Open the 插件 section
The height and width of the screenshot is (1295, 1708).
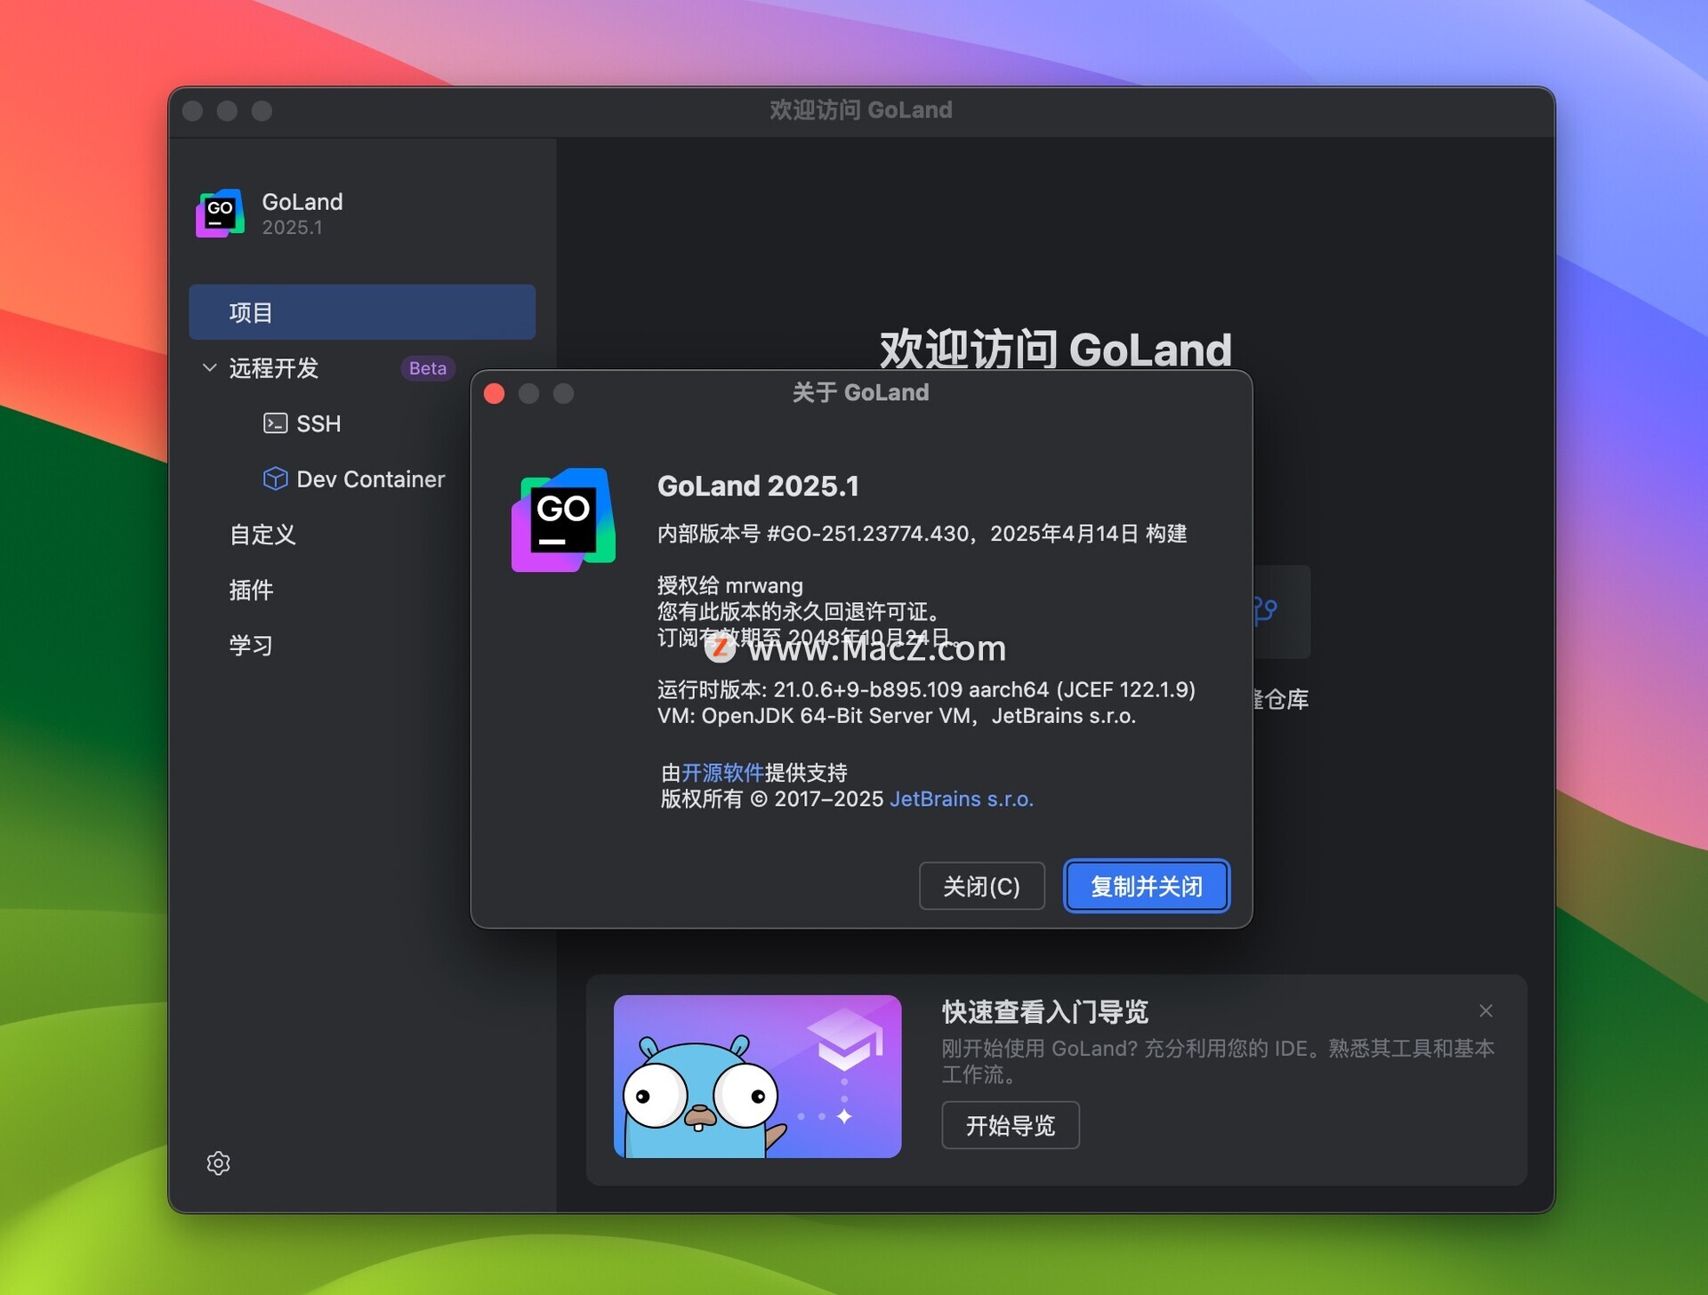click(x=251, y=590)
